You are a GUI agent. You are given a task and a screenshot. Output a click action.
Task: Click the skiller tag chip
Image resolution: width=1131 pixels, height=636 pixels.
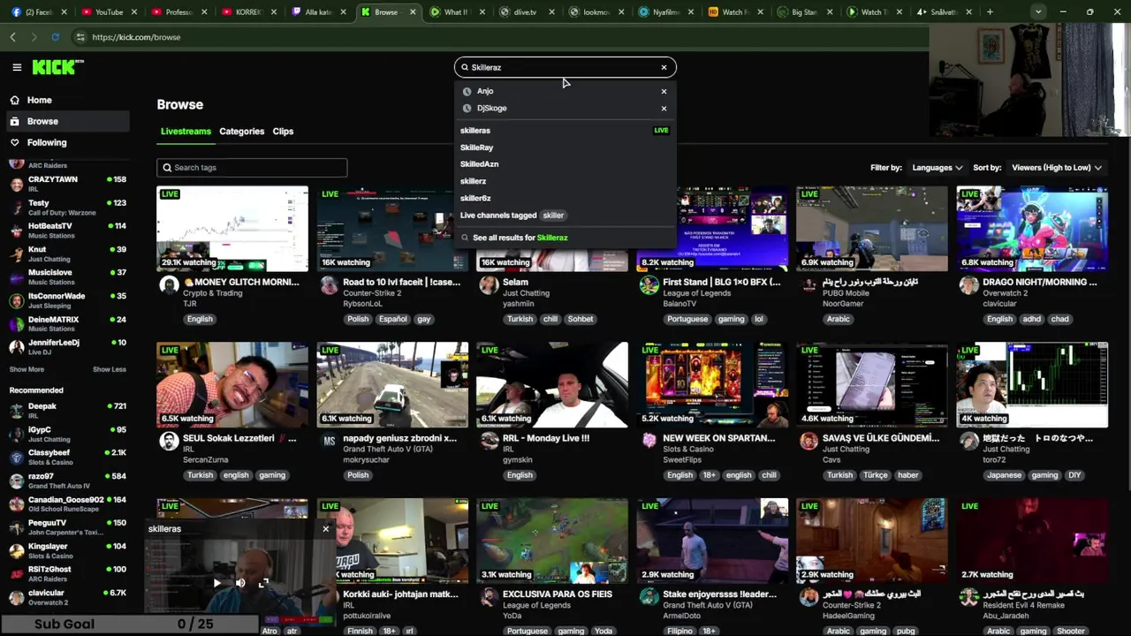click(x=553, y=216)
